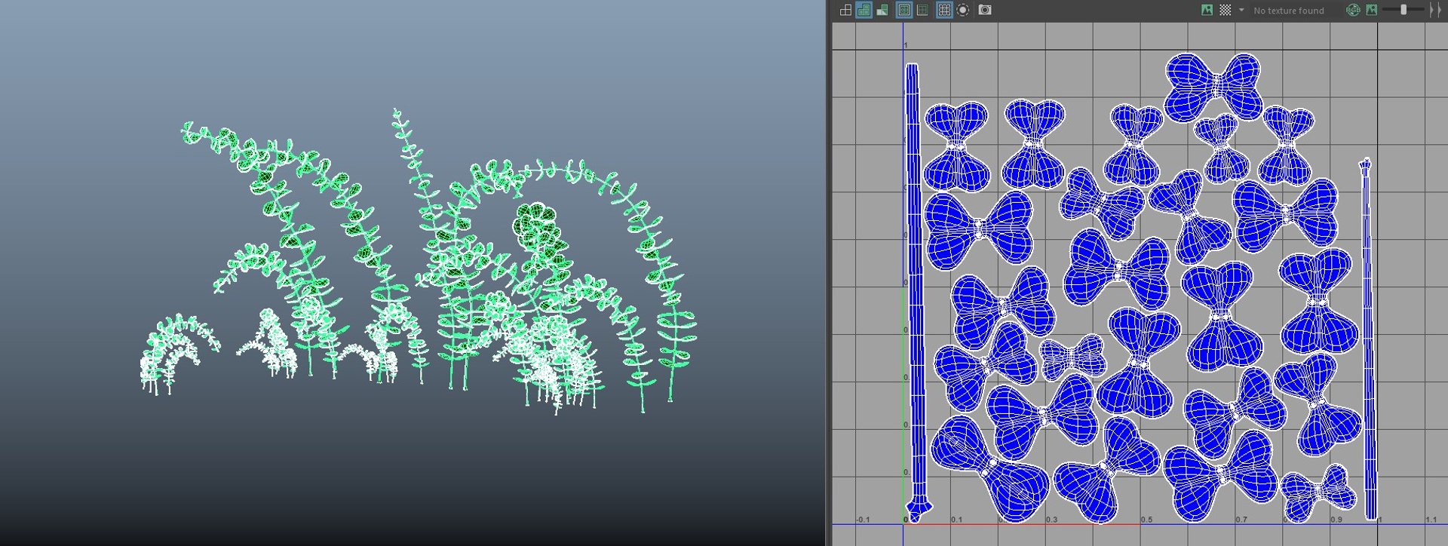This screenshot has height=546, width=1448.
Task: Click the dashed-circle isolate select icon
Action: click(x=963, y=10)
